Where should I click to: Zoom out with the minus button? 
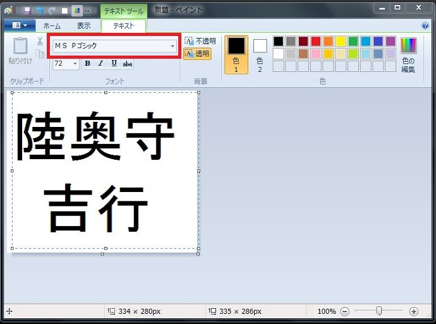click(x=344, y=311)
